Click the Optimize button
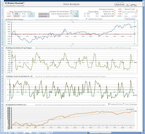This screenshot has height=134, width=145. click(x=43, y=16)
